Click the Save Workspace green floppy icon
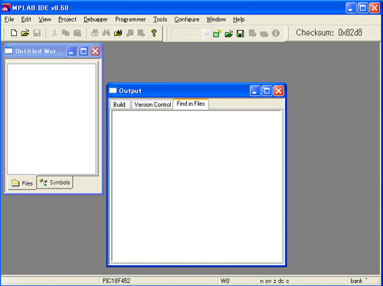This screenshot has height=286, width=383. [x=241, y=34]
